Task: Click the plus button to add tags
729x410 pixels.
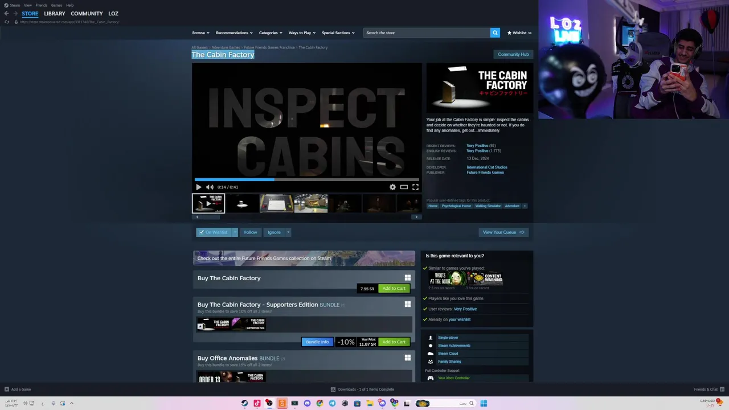Action: (525, 206)
